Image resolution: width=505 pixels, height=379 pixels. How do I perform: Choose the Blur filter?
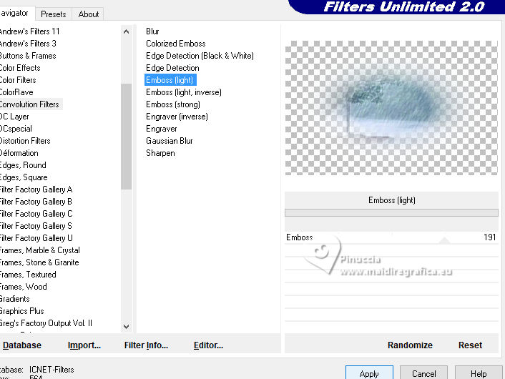click(152, 31)
